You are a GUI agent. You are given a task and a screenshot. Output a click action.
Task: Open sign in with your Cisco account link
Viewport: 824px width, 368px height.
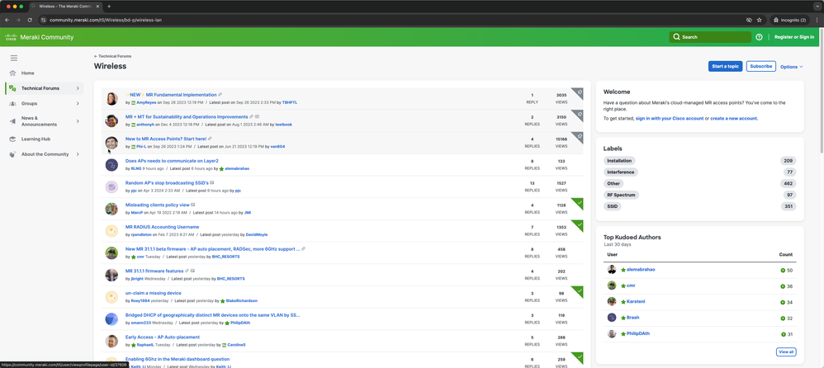tap(670, 119)
